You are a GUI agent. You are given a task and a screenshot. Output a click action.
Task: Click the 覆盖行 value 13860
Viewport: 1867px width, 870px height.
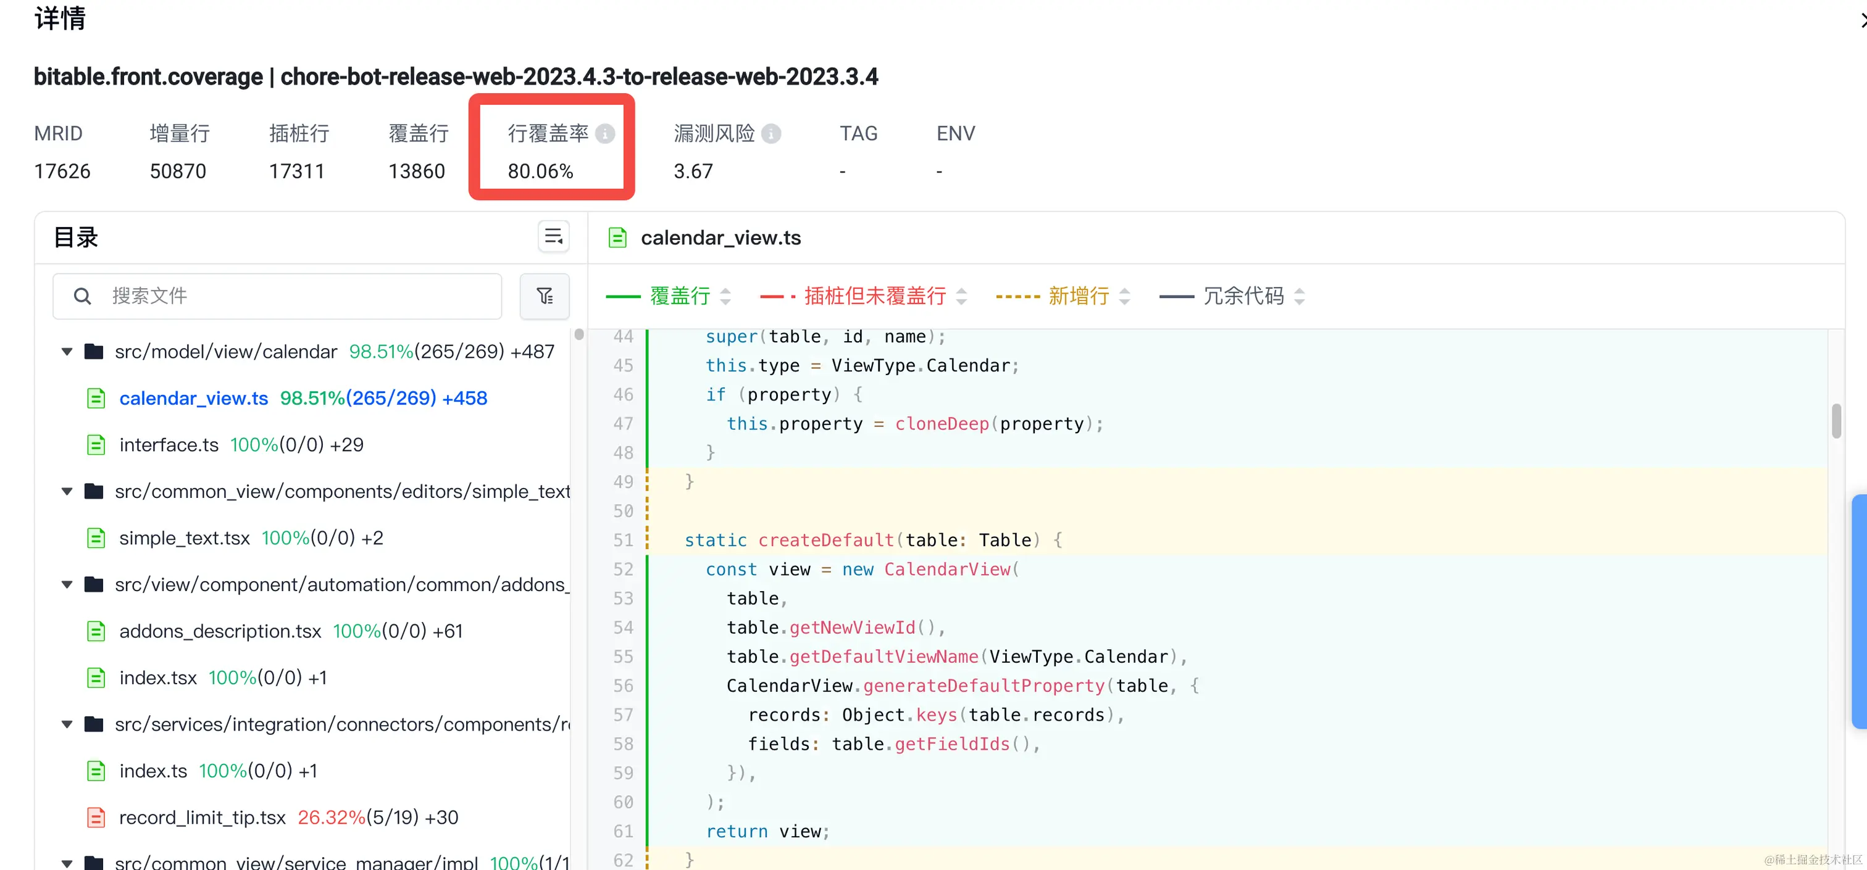tap(417, 172)
